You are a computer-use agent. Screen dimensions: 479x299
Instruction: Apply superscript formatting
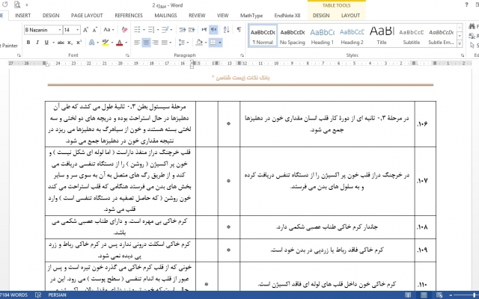click(x=79, y=43)
